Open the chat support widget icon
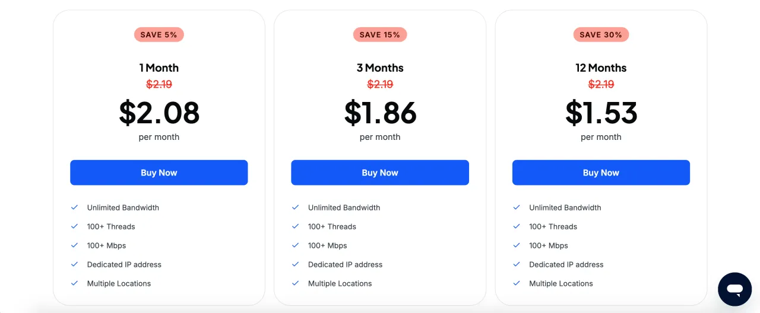This screenshot has width=760, height=313. coord(734,289)
